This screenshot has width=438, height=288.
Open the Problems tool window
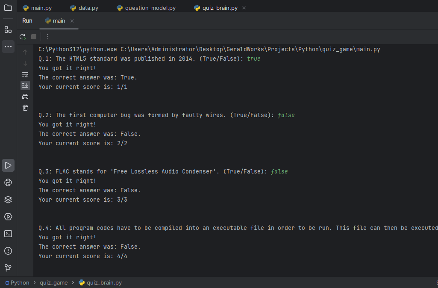(x=8, y=251)
